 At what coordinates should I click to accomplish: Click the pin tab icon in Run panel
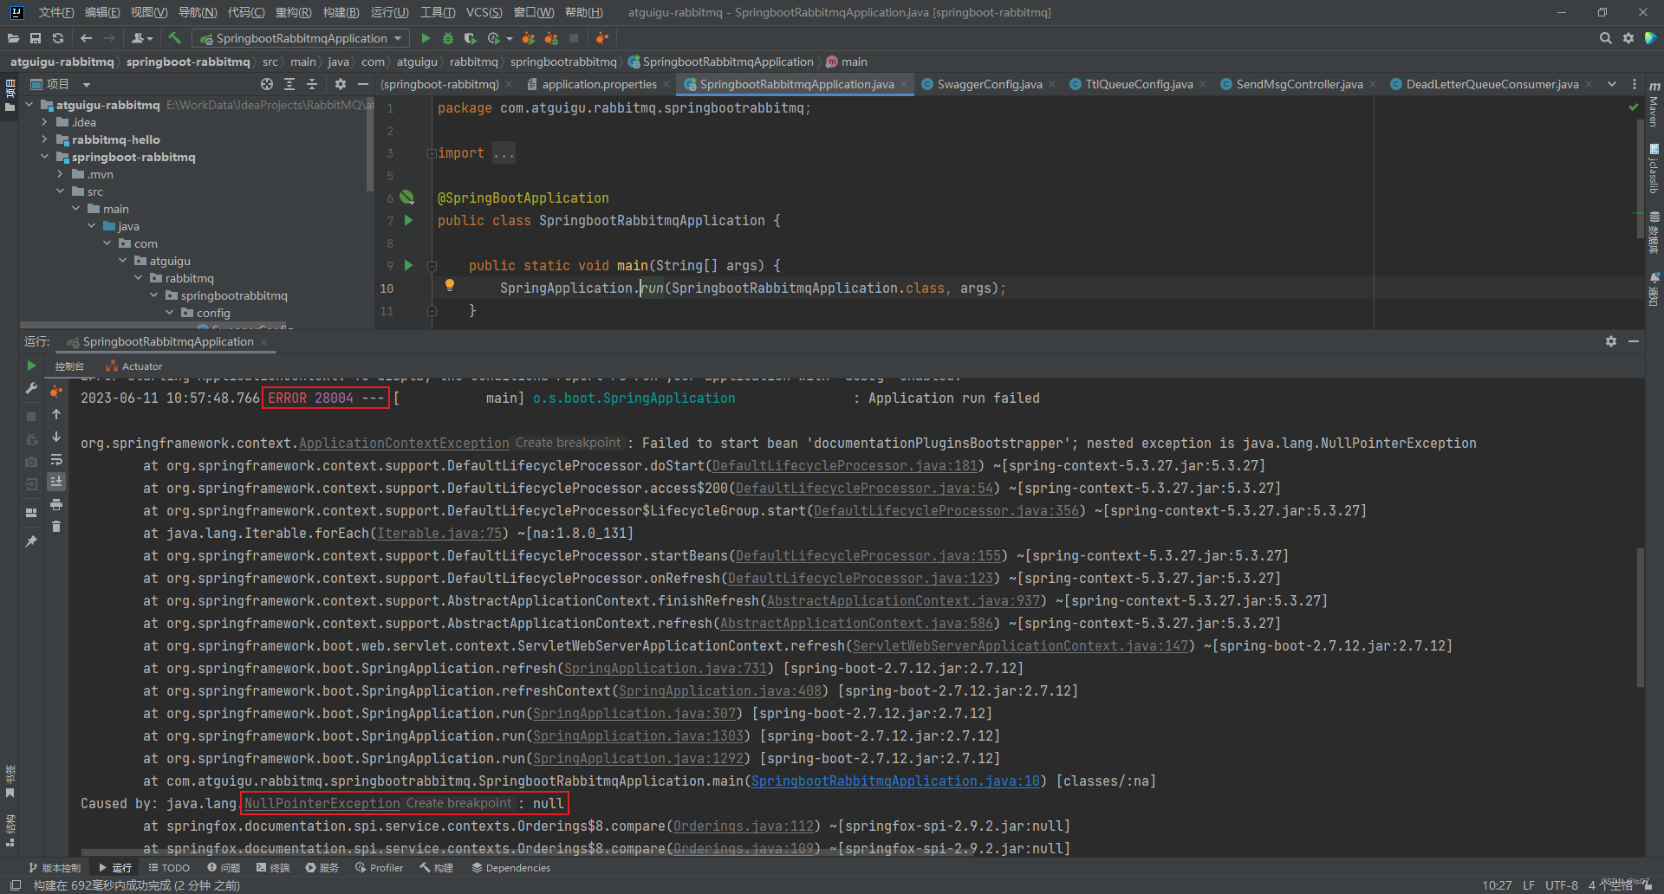31,541
